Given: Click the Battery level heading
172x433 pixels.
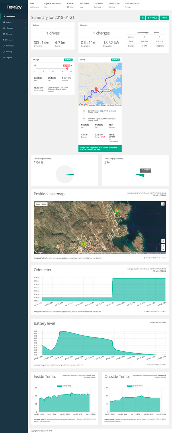Looking at the screenshot, I should coord(44,323).
